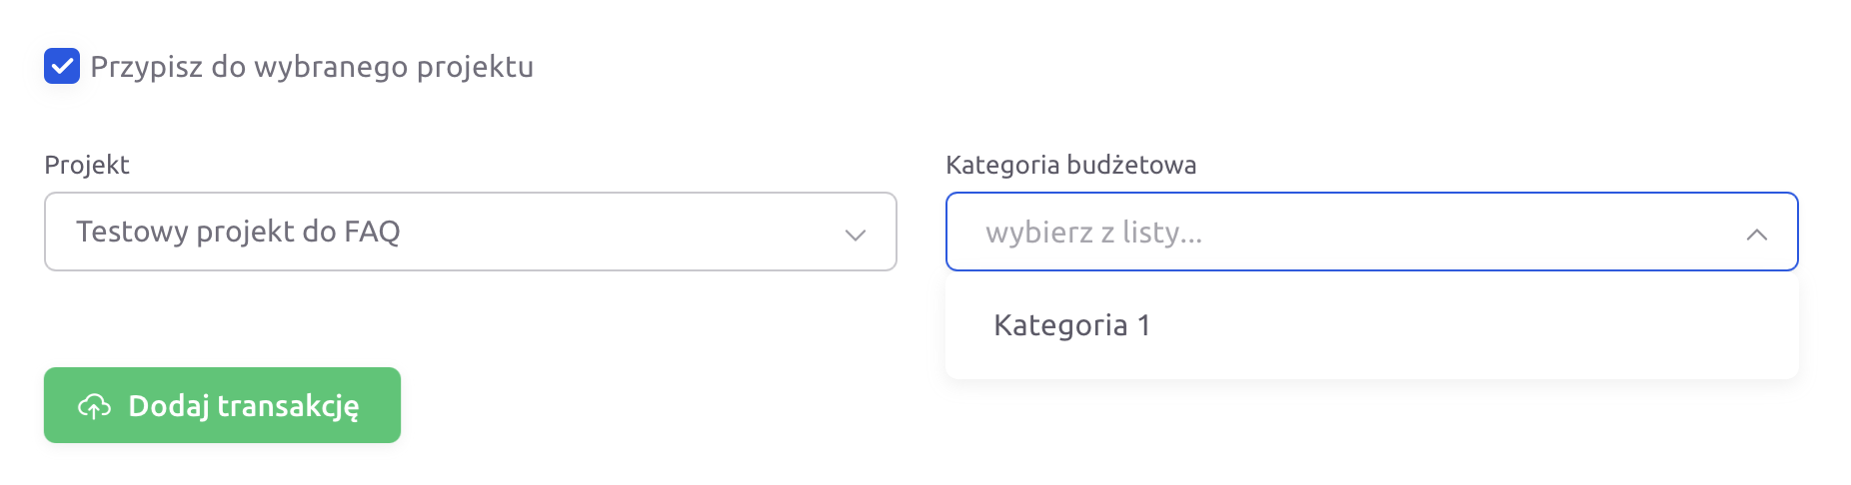Choose the Kategoria 1 budget option
The image size is (1851, 485).
coord(1372,325)
